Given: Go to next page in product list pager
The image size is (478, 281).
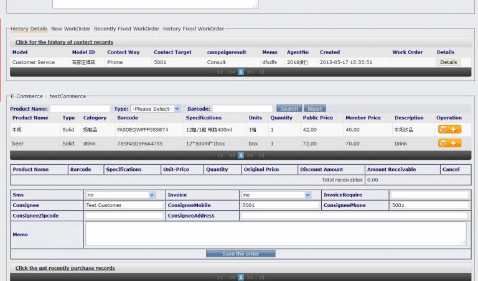Looking at the screenshot, I should coord(250,155).
